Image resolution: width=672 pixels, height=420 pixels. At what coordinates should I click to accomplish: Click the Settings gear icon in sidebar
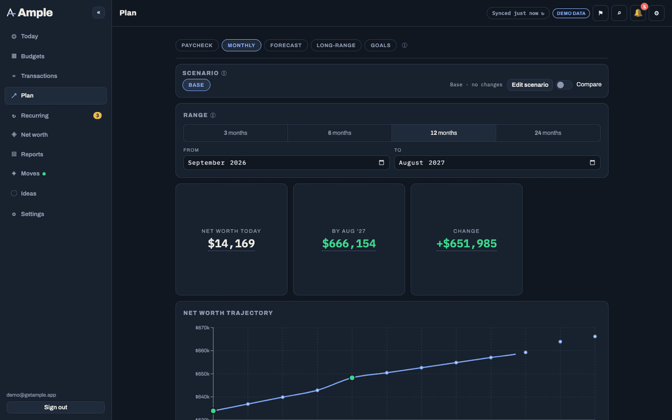click(14, 214)
